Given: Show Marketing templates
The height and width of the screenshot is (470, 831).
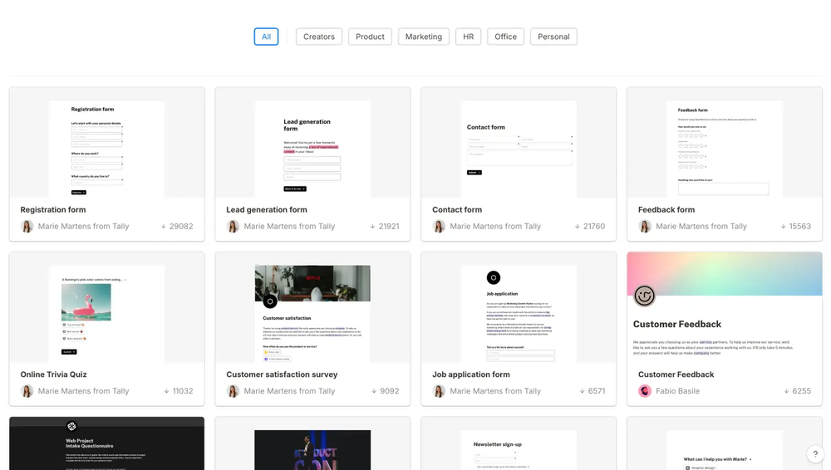Looking at the screenshot, I should point(424,37).
